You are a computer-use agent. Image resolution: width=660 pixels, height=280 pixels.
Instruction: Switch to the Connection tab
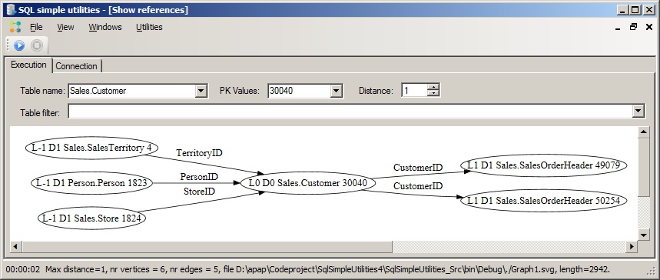click(x=77, y=66)
